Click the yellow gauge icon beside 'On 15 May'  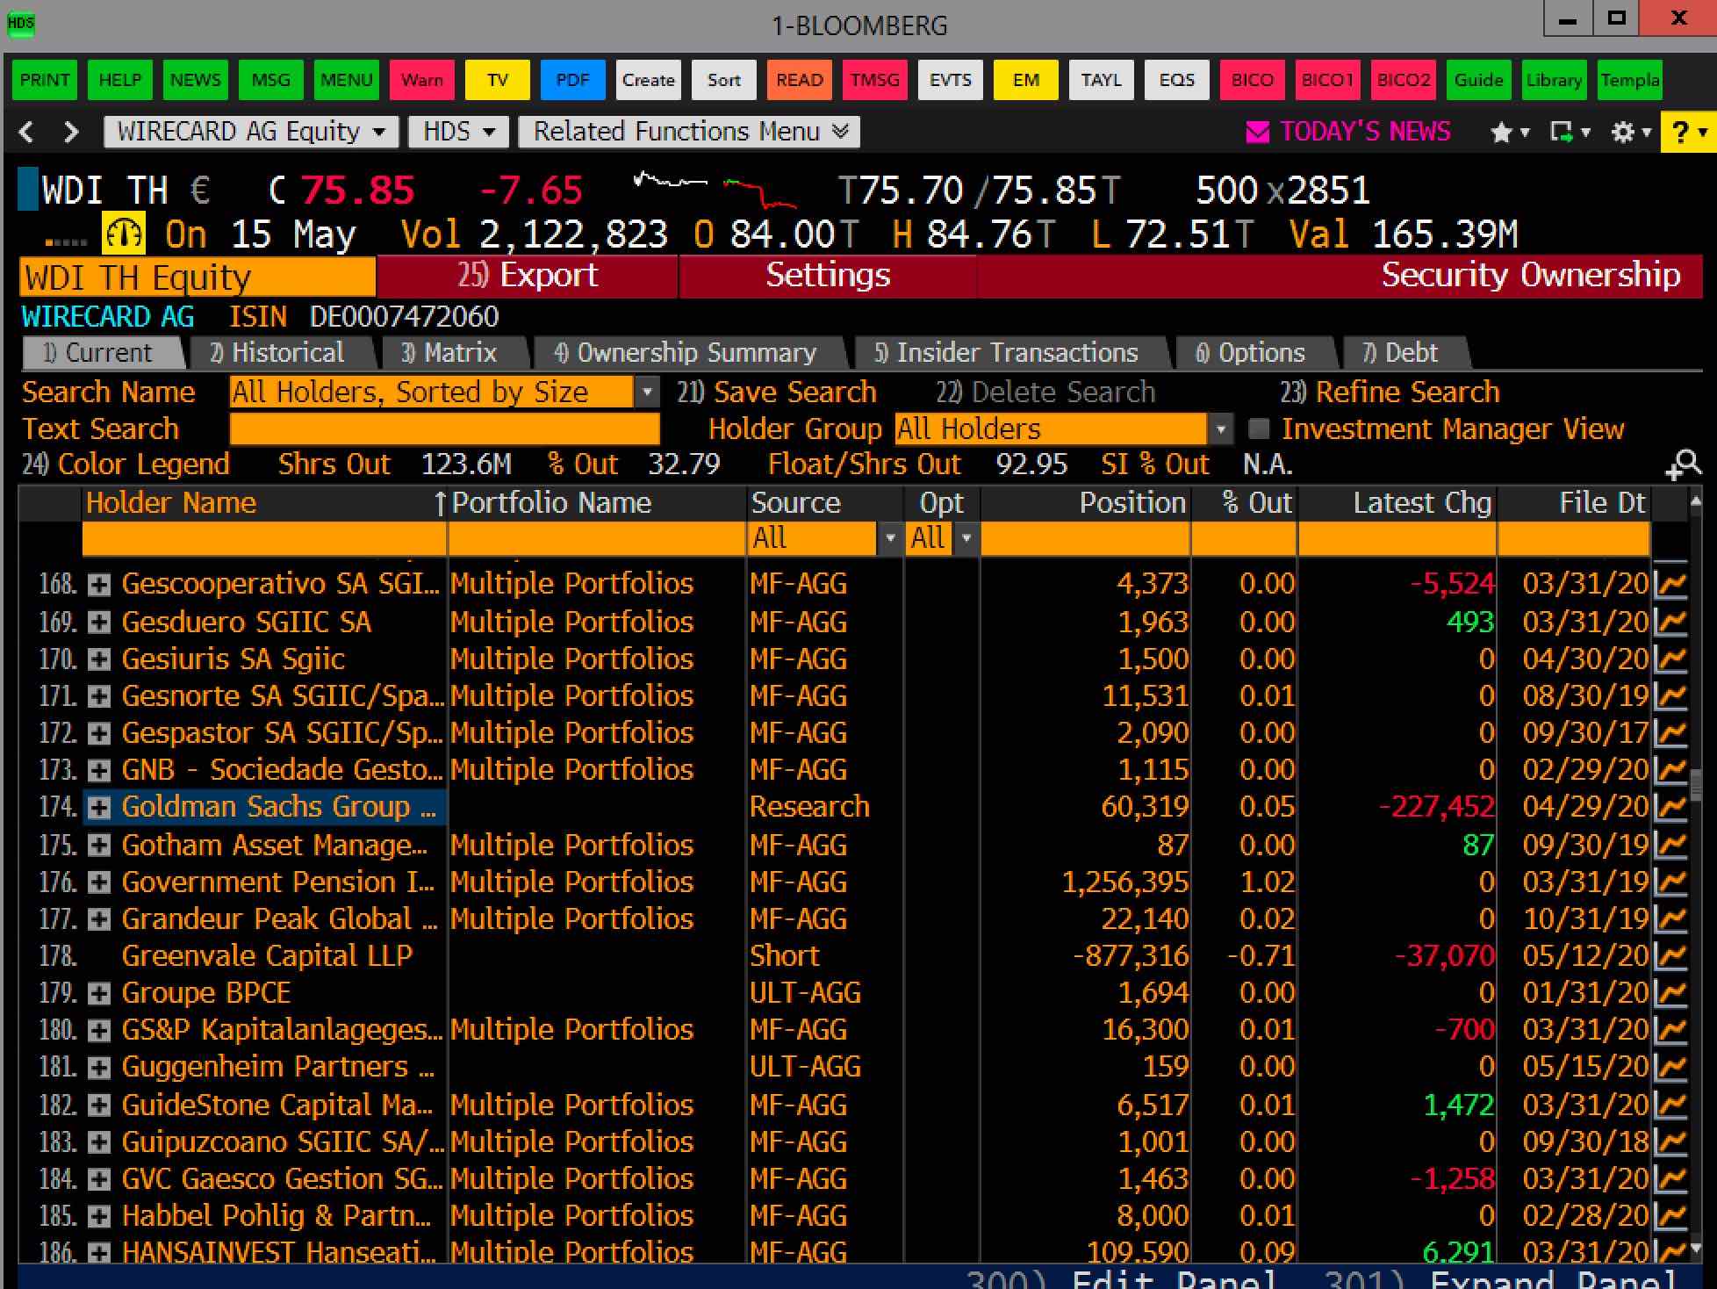click(124, 234)
